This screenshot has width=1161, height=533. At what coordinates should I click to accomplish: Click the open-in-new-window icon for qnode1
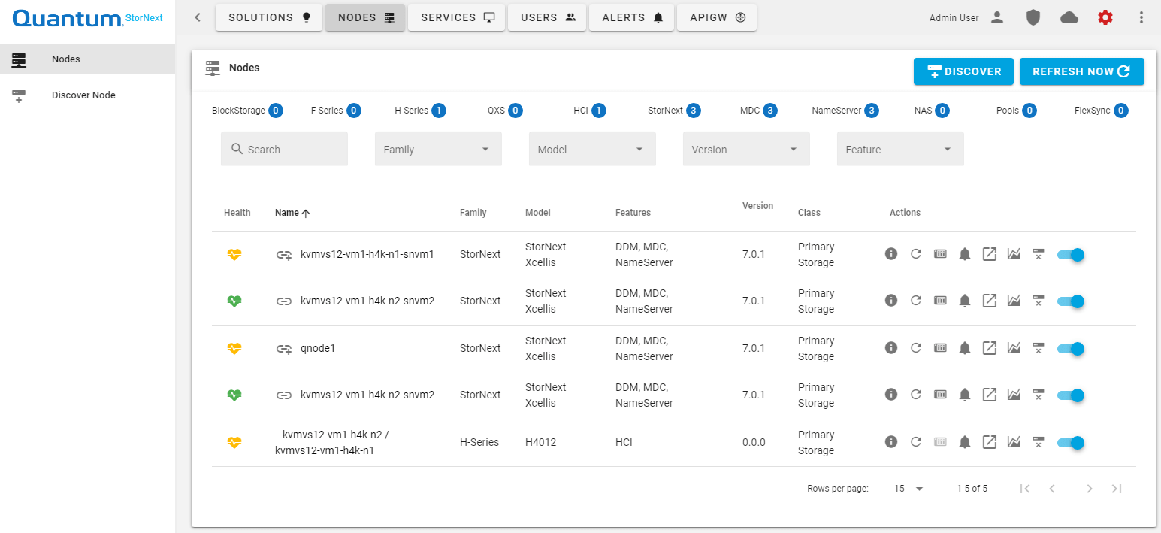pyautogui.click(x=990, y=348)
